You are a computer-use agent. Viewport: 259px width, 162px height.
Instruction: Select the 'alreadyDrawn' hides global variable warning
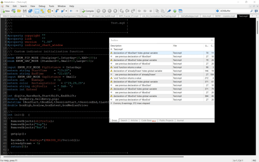click(x=162, y=71)
